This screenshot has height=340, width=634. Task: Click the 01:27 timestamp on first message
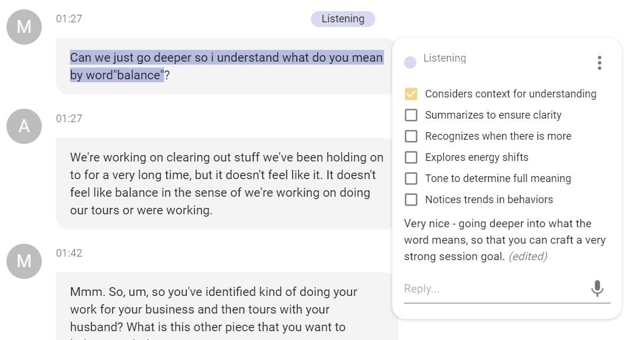69,19
